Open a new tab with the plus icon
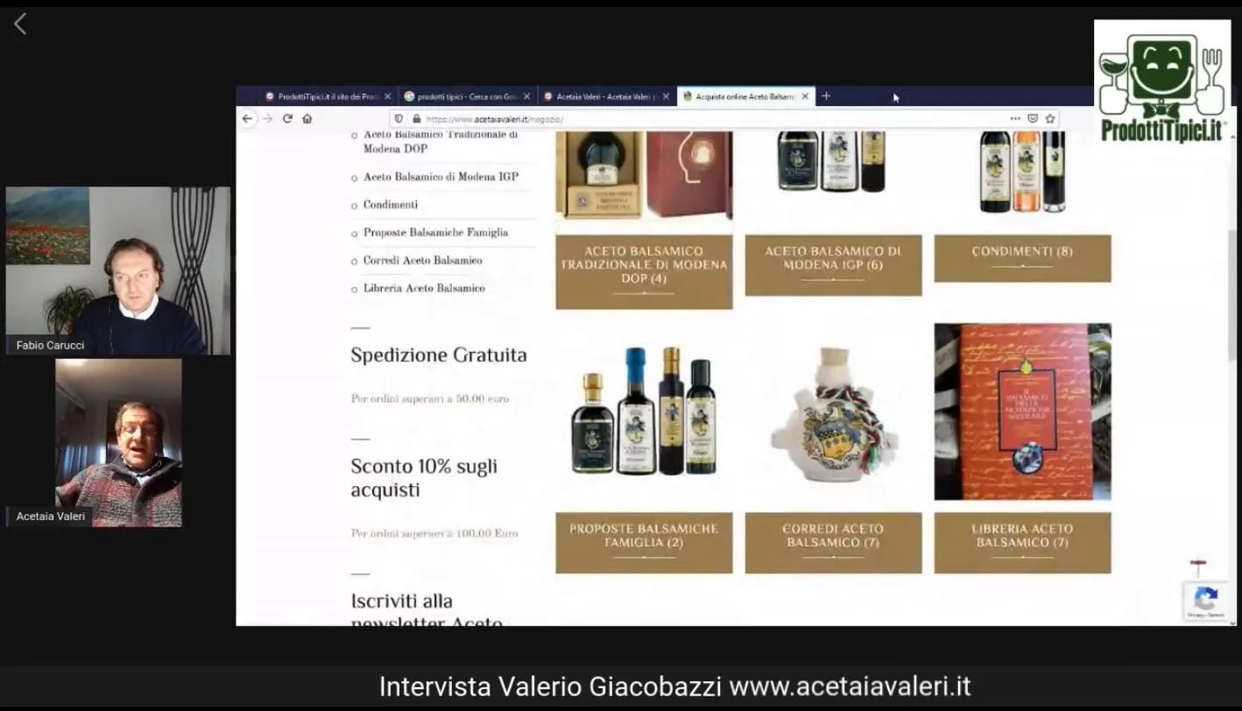The width and height of the screenshot is (1242, 711). click(x=826, y=96)
